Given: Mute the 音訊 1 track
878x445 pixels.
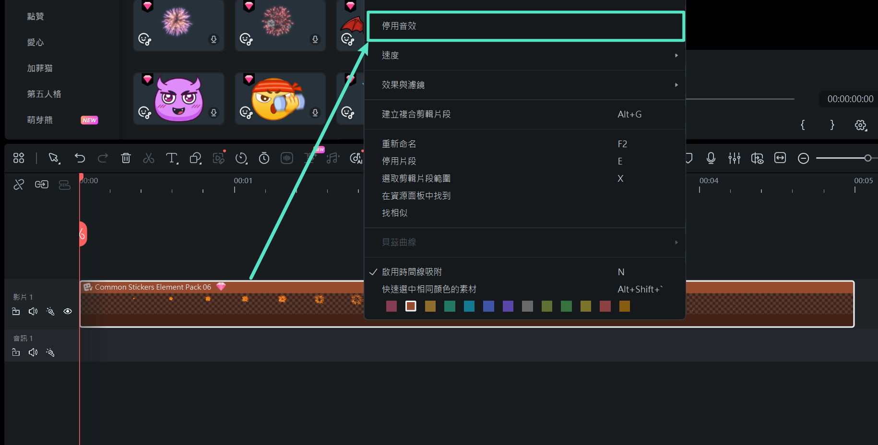Looking at the screenshot, I should coord(33,352).
